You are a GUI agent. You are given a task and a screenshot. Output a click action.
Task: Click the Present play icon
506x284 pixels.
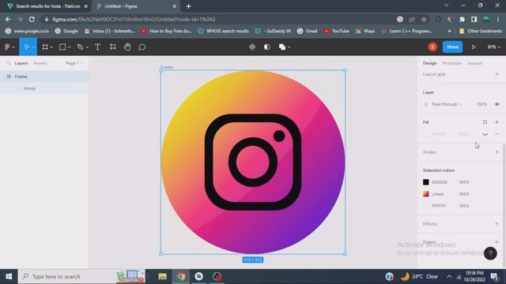pos(474,47)
